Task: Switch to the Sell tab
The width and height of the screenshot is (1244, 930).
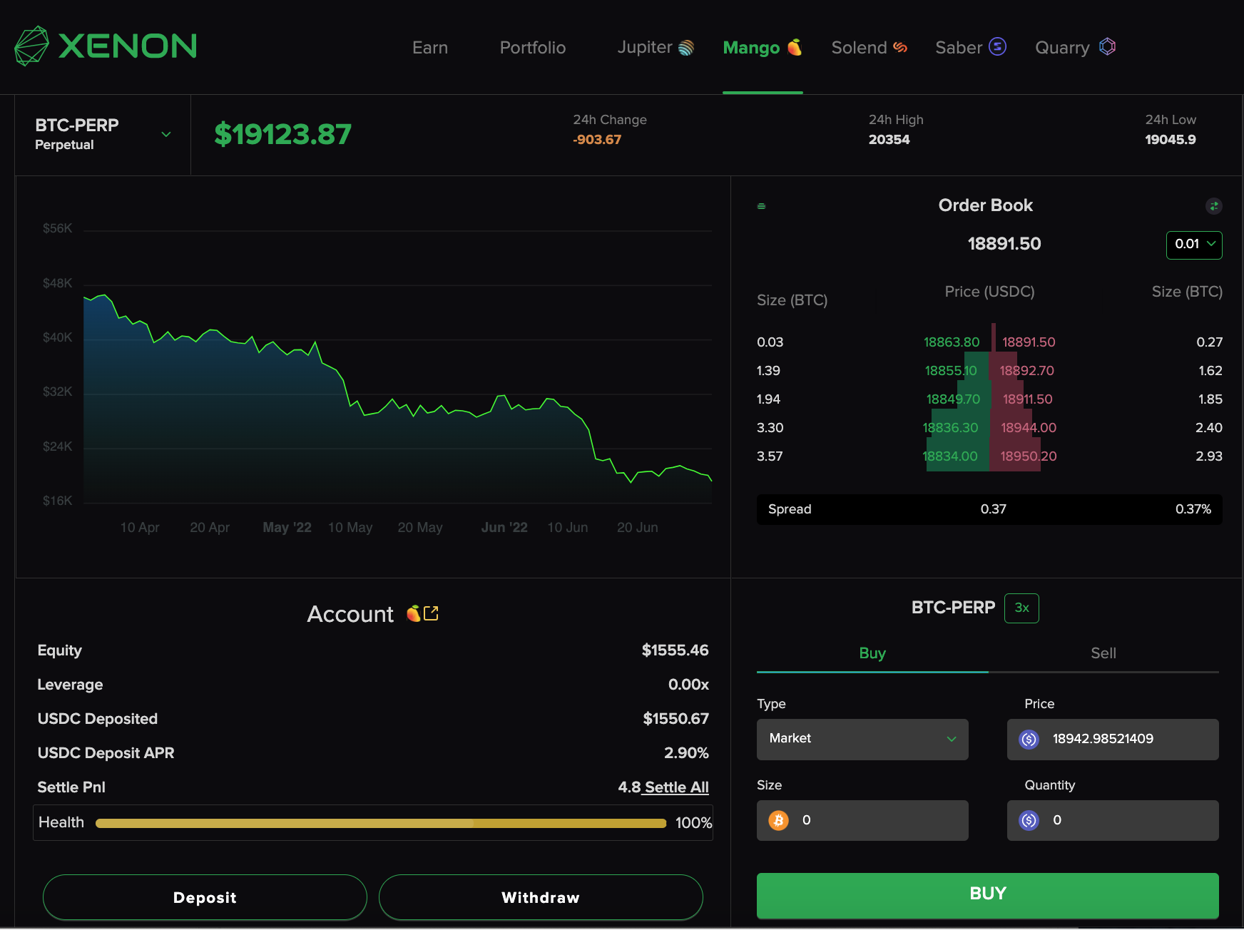Action: pyautogui.click(x=1103, y=653)
